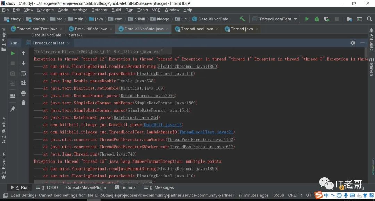Image resolution: width=375 pixels, height=201 pixels.
Task: Open the ThreadLocalTest run configuration dropdown
Action: 275,19
